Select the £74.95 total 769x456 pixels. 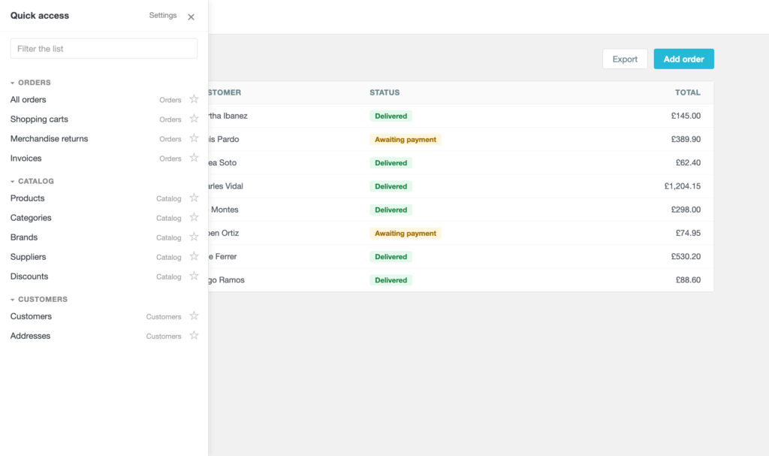[x=688, y=233]
